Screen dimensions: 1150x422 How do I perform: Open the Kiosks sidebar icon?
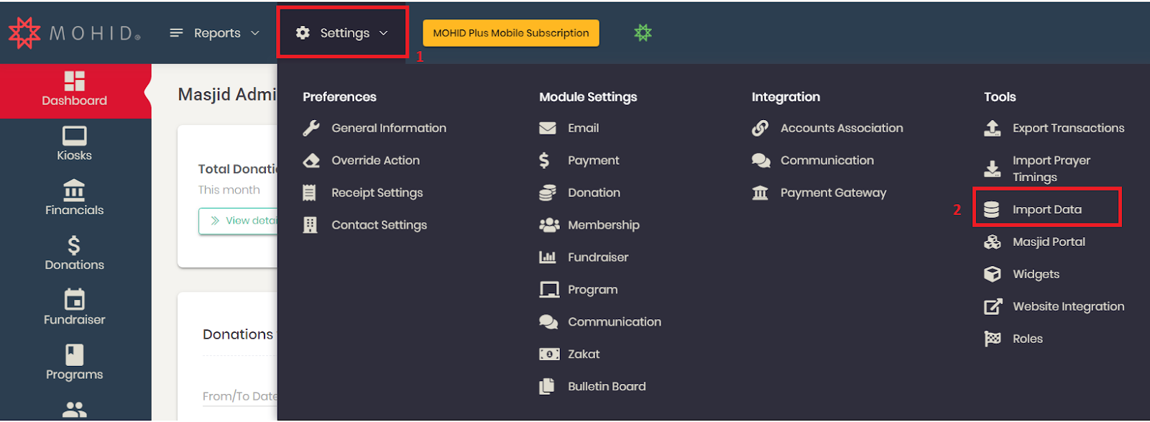(x=74, y=136)
